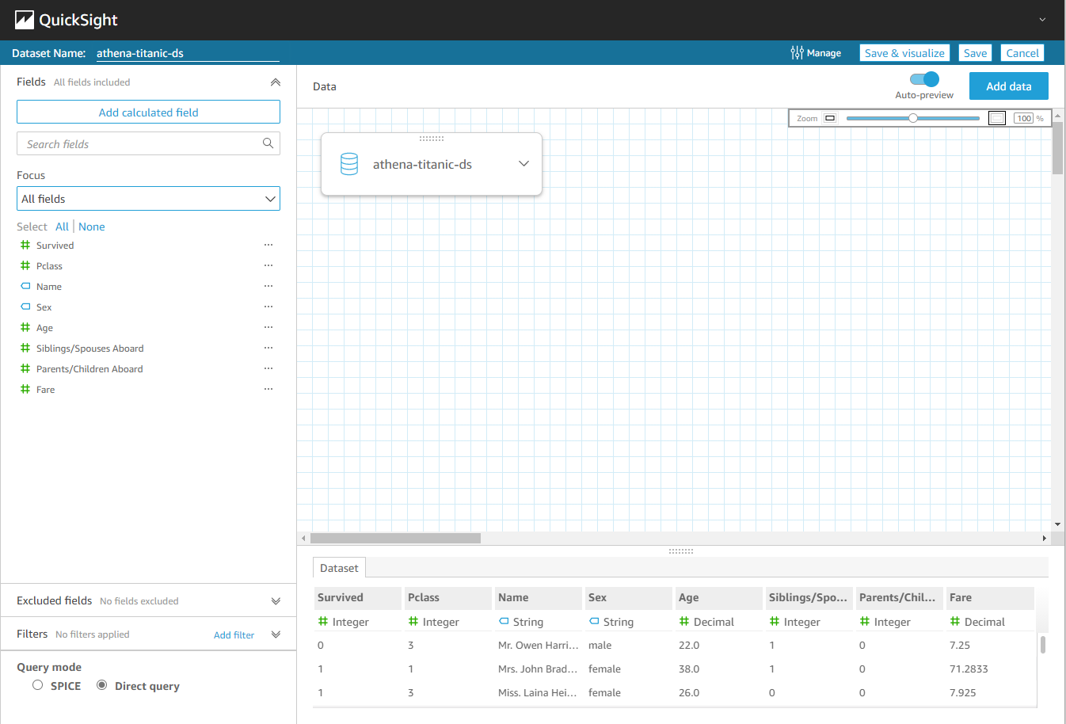
Task: Open the account menu chevron in the header
Action: click(1042, 20)
